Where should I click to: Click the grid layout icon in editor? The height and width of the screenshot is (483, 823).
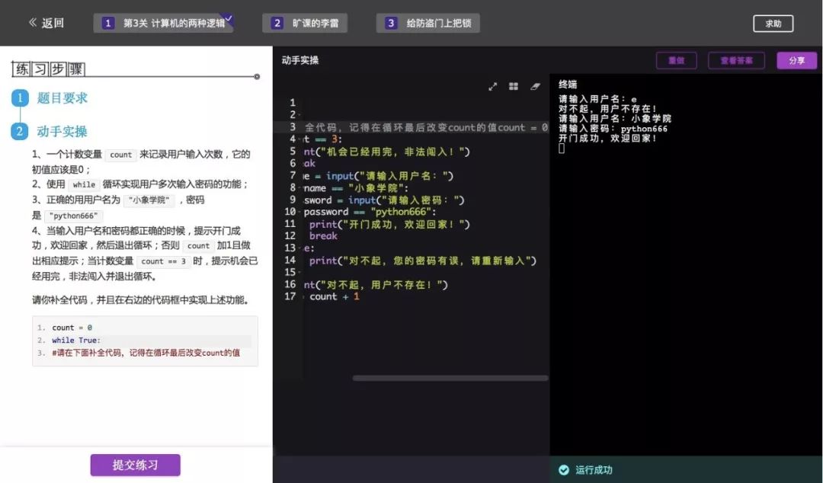[x=514, y=86]
